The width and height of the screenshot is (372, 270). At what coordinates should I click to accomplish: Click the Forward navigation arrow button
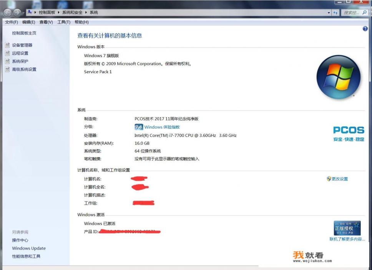click(17, 12)
